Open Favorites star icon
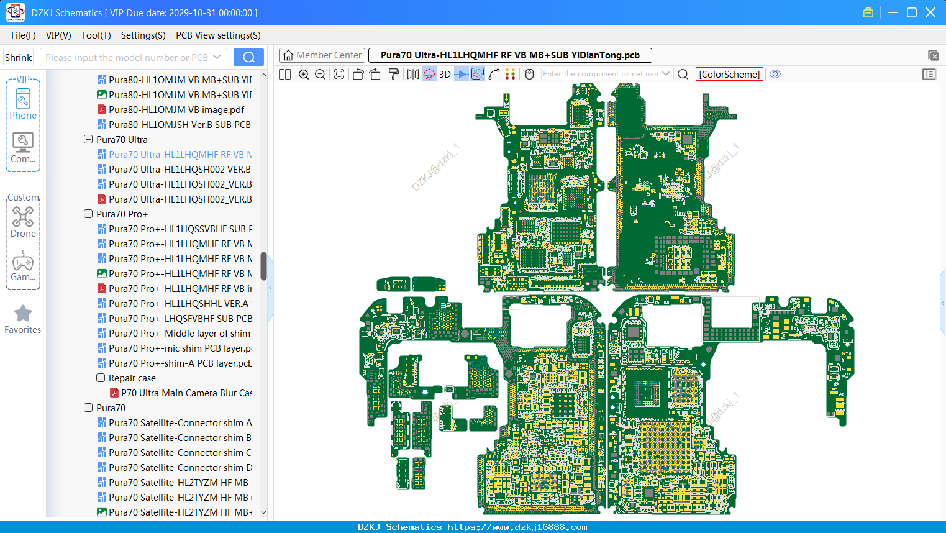Image resolution: width=946 pixels, height=533 pixels. 23,320
